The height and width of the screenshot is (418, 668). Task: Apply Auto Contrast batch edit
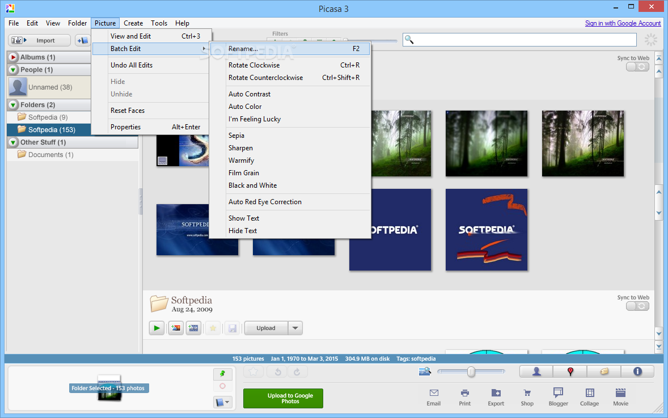pos(290,94)
